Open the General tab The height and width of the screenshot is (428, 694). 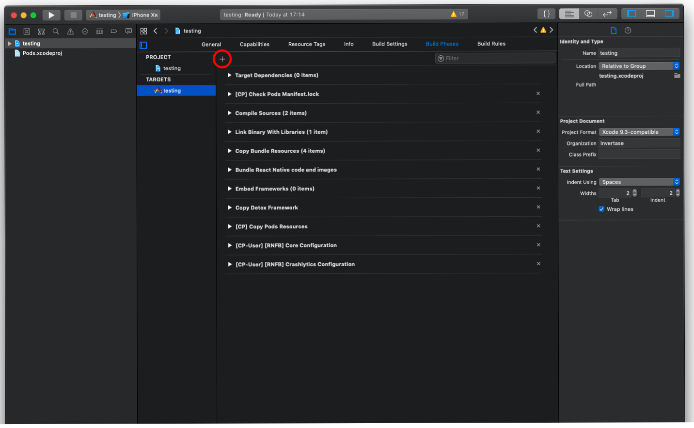pyautogui.click(x=211, y=45)
